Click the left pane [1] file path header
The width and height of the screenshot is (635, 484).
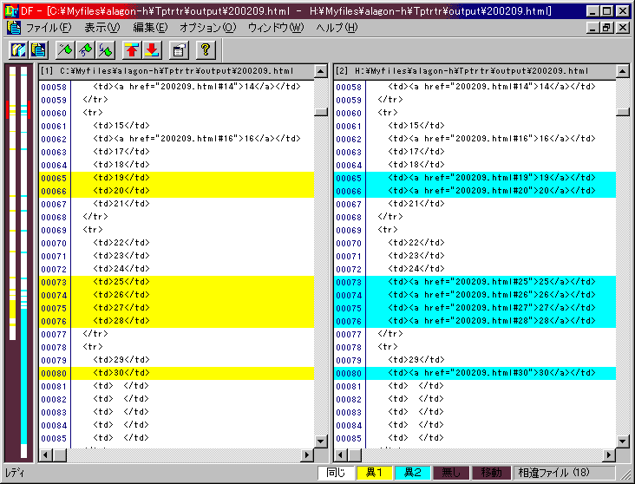tap(177, 71)
